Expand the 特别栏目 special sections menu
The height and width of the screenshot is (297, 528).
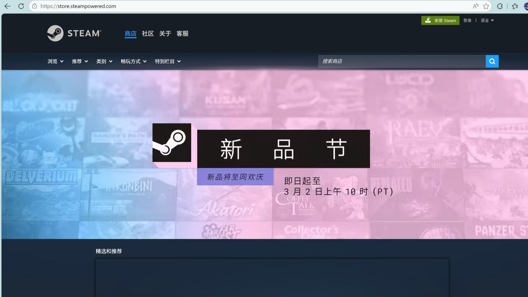[168, 61]
